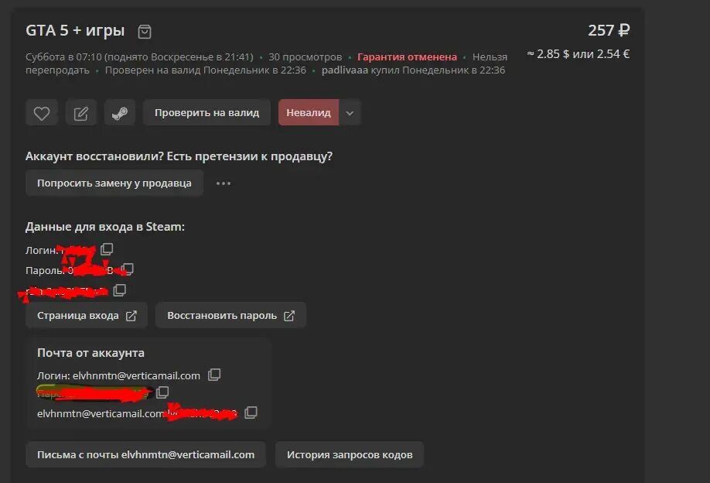Open Страница входа external link

click(x=87, y=315)
